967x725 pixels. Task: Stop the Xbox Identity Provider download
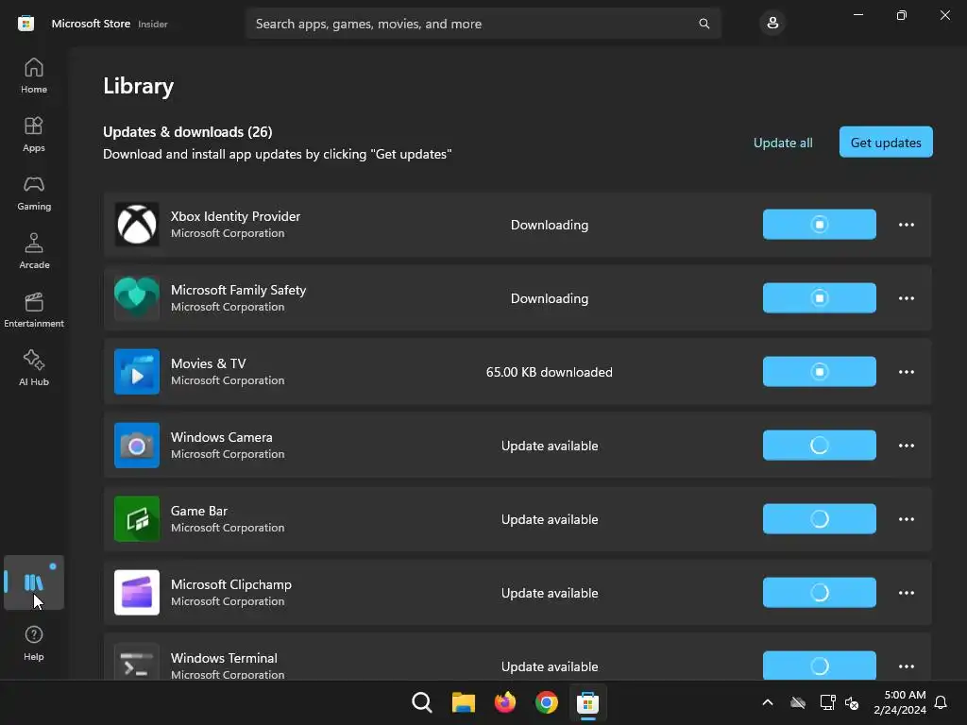point(819,225)
